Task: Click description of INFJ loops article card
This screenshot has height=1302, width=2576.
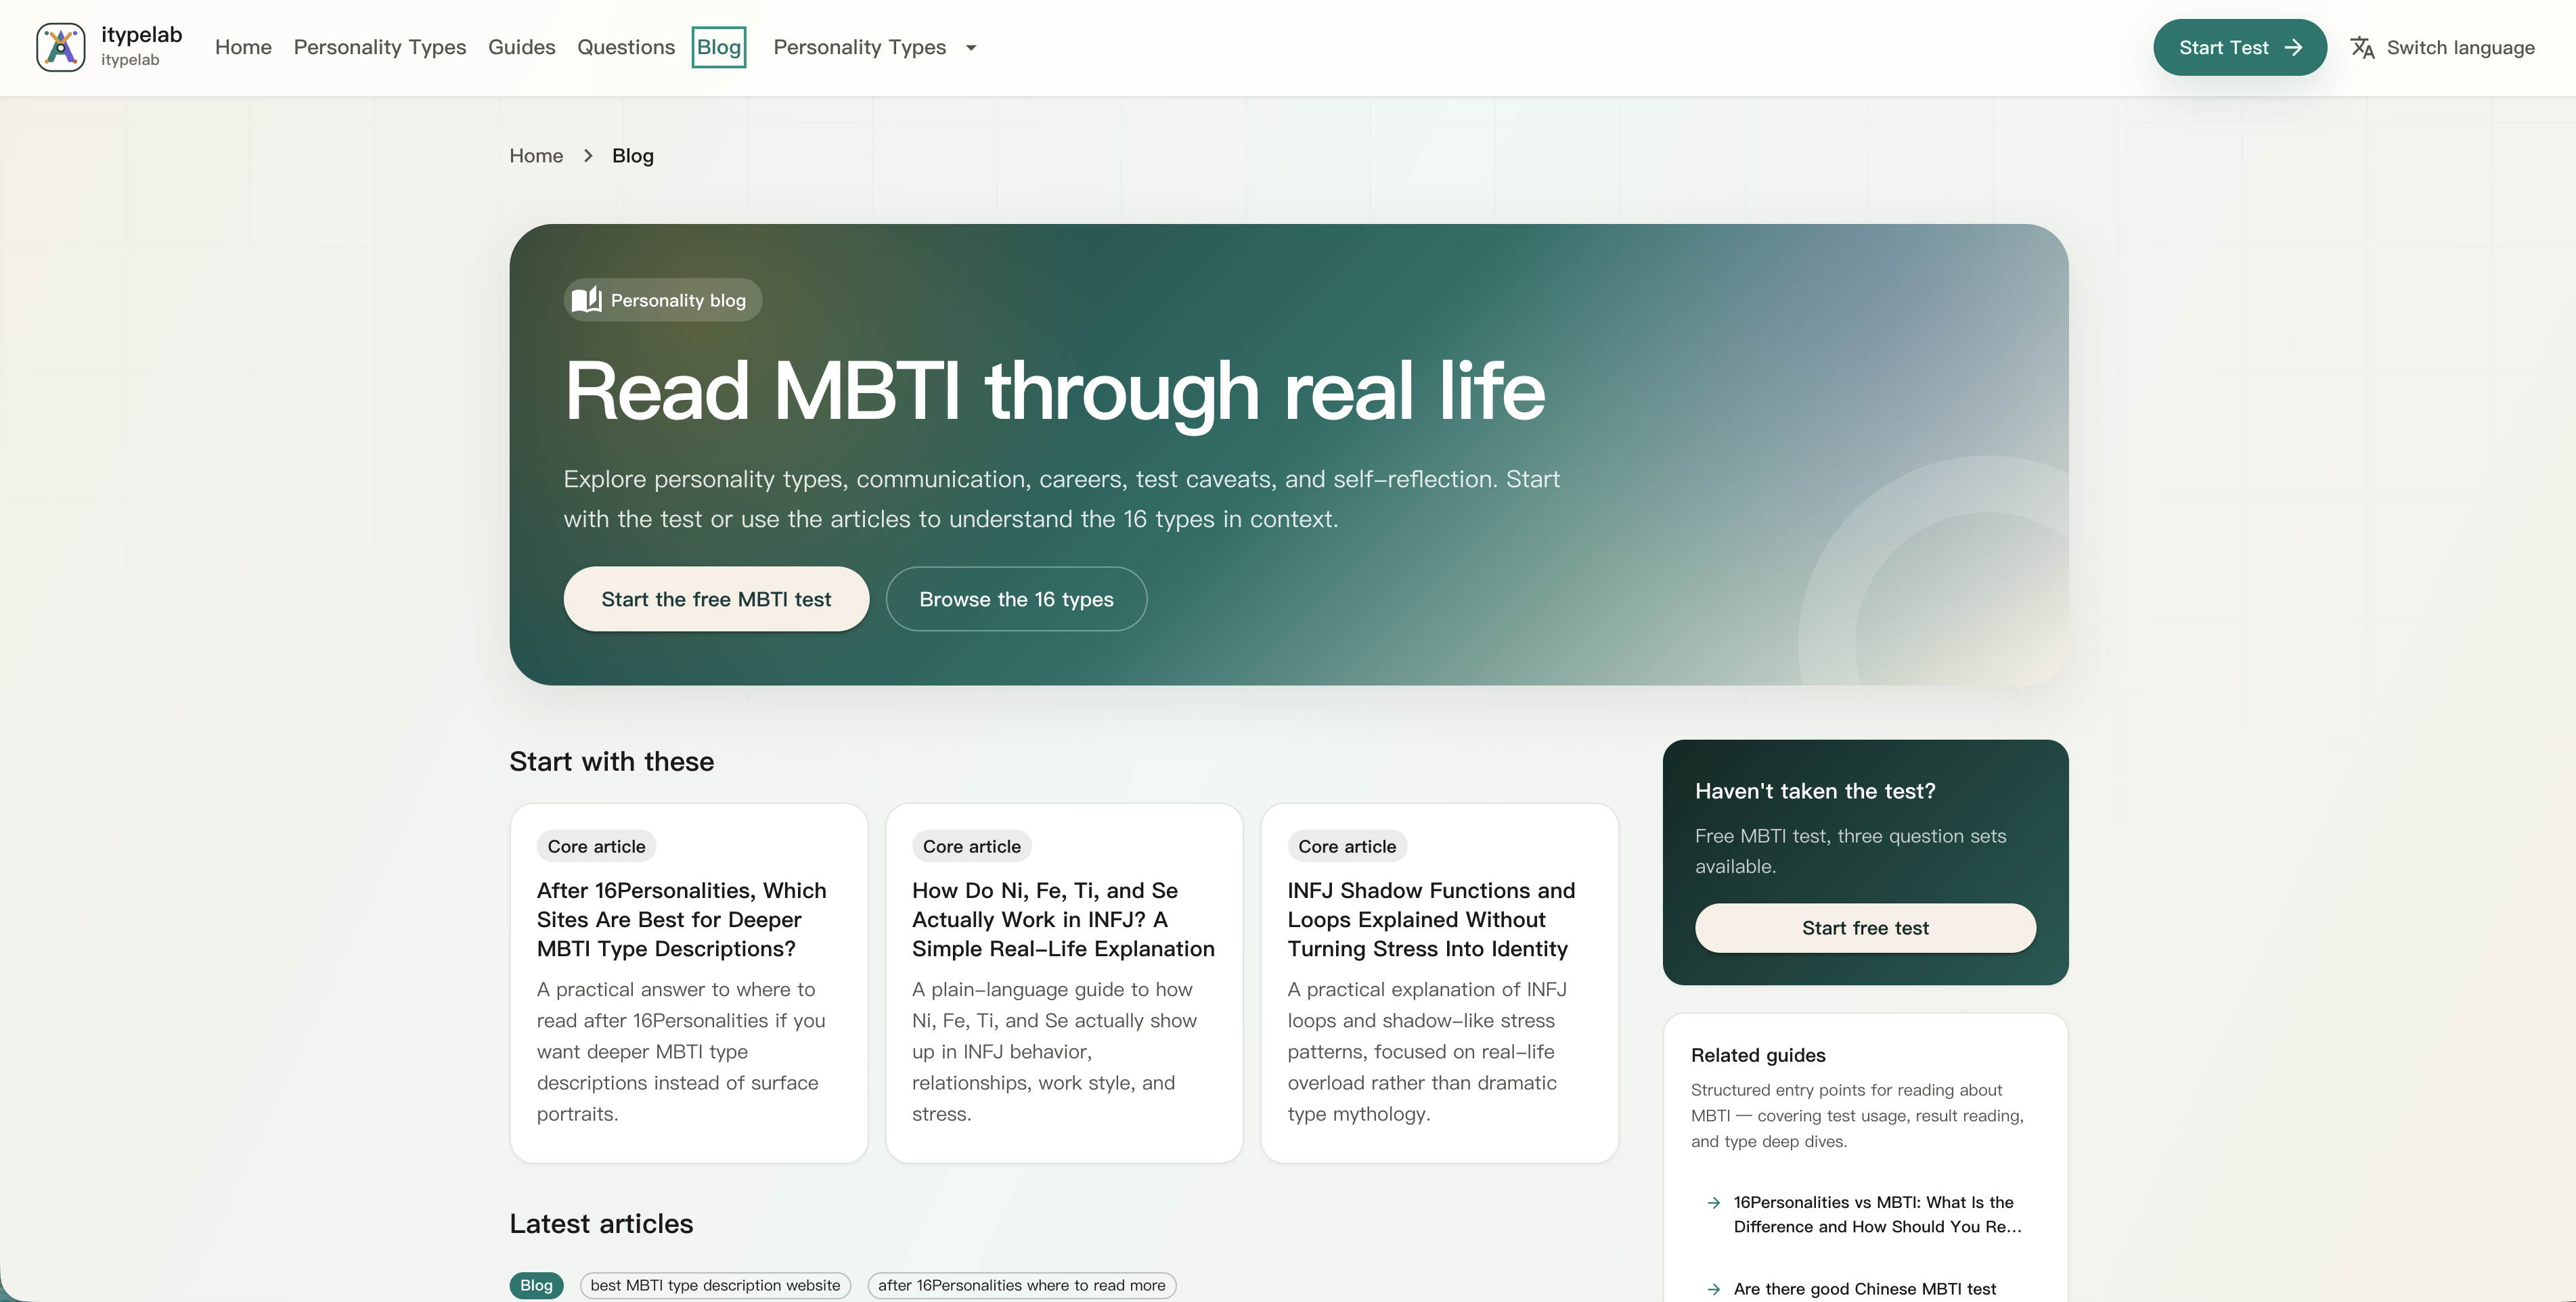Action: tap(1428, 1052)
